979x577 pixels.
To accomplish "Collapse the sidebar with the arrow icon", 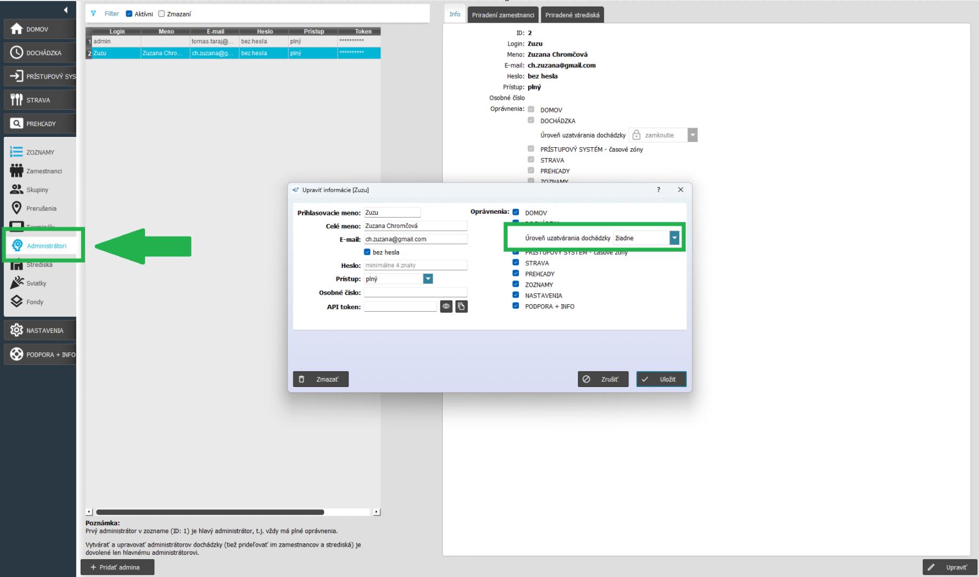I will point(65,10).
